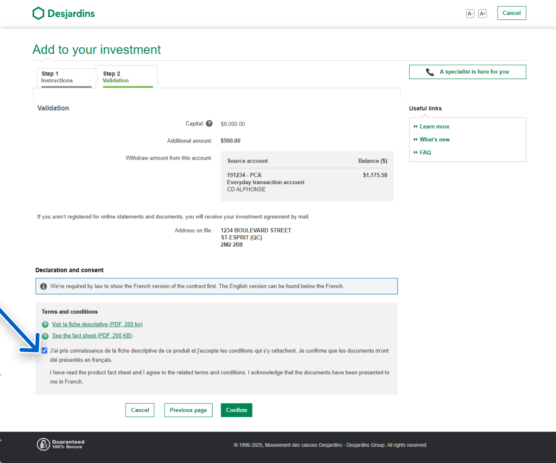
Task: Click the Desjardins logo
Action: pos(63,13)
